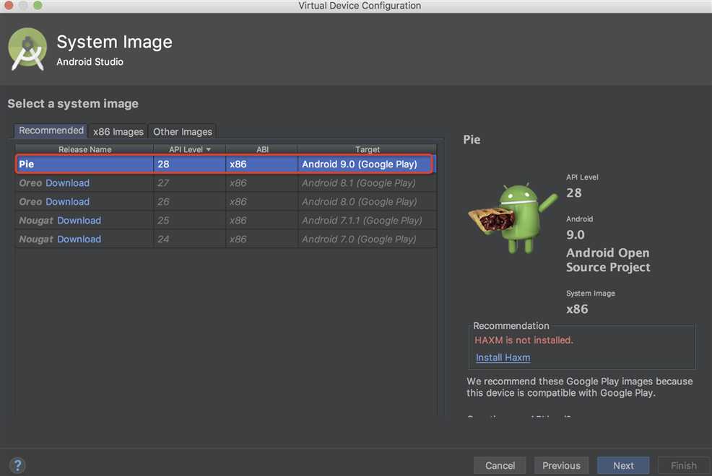Viewport: 712px width, 476px height.
Task: Click the 28 value under API Level label
Action: [574, 193]
